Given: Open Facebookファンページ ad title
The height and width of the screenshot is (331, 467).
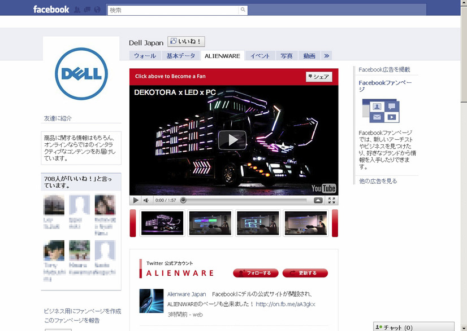Looking at the screenshot, I should coord(385,86).
